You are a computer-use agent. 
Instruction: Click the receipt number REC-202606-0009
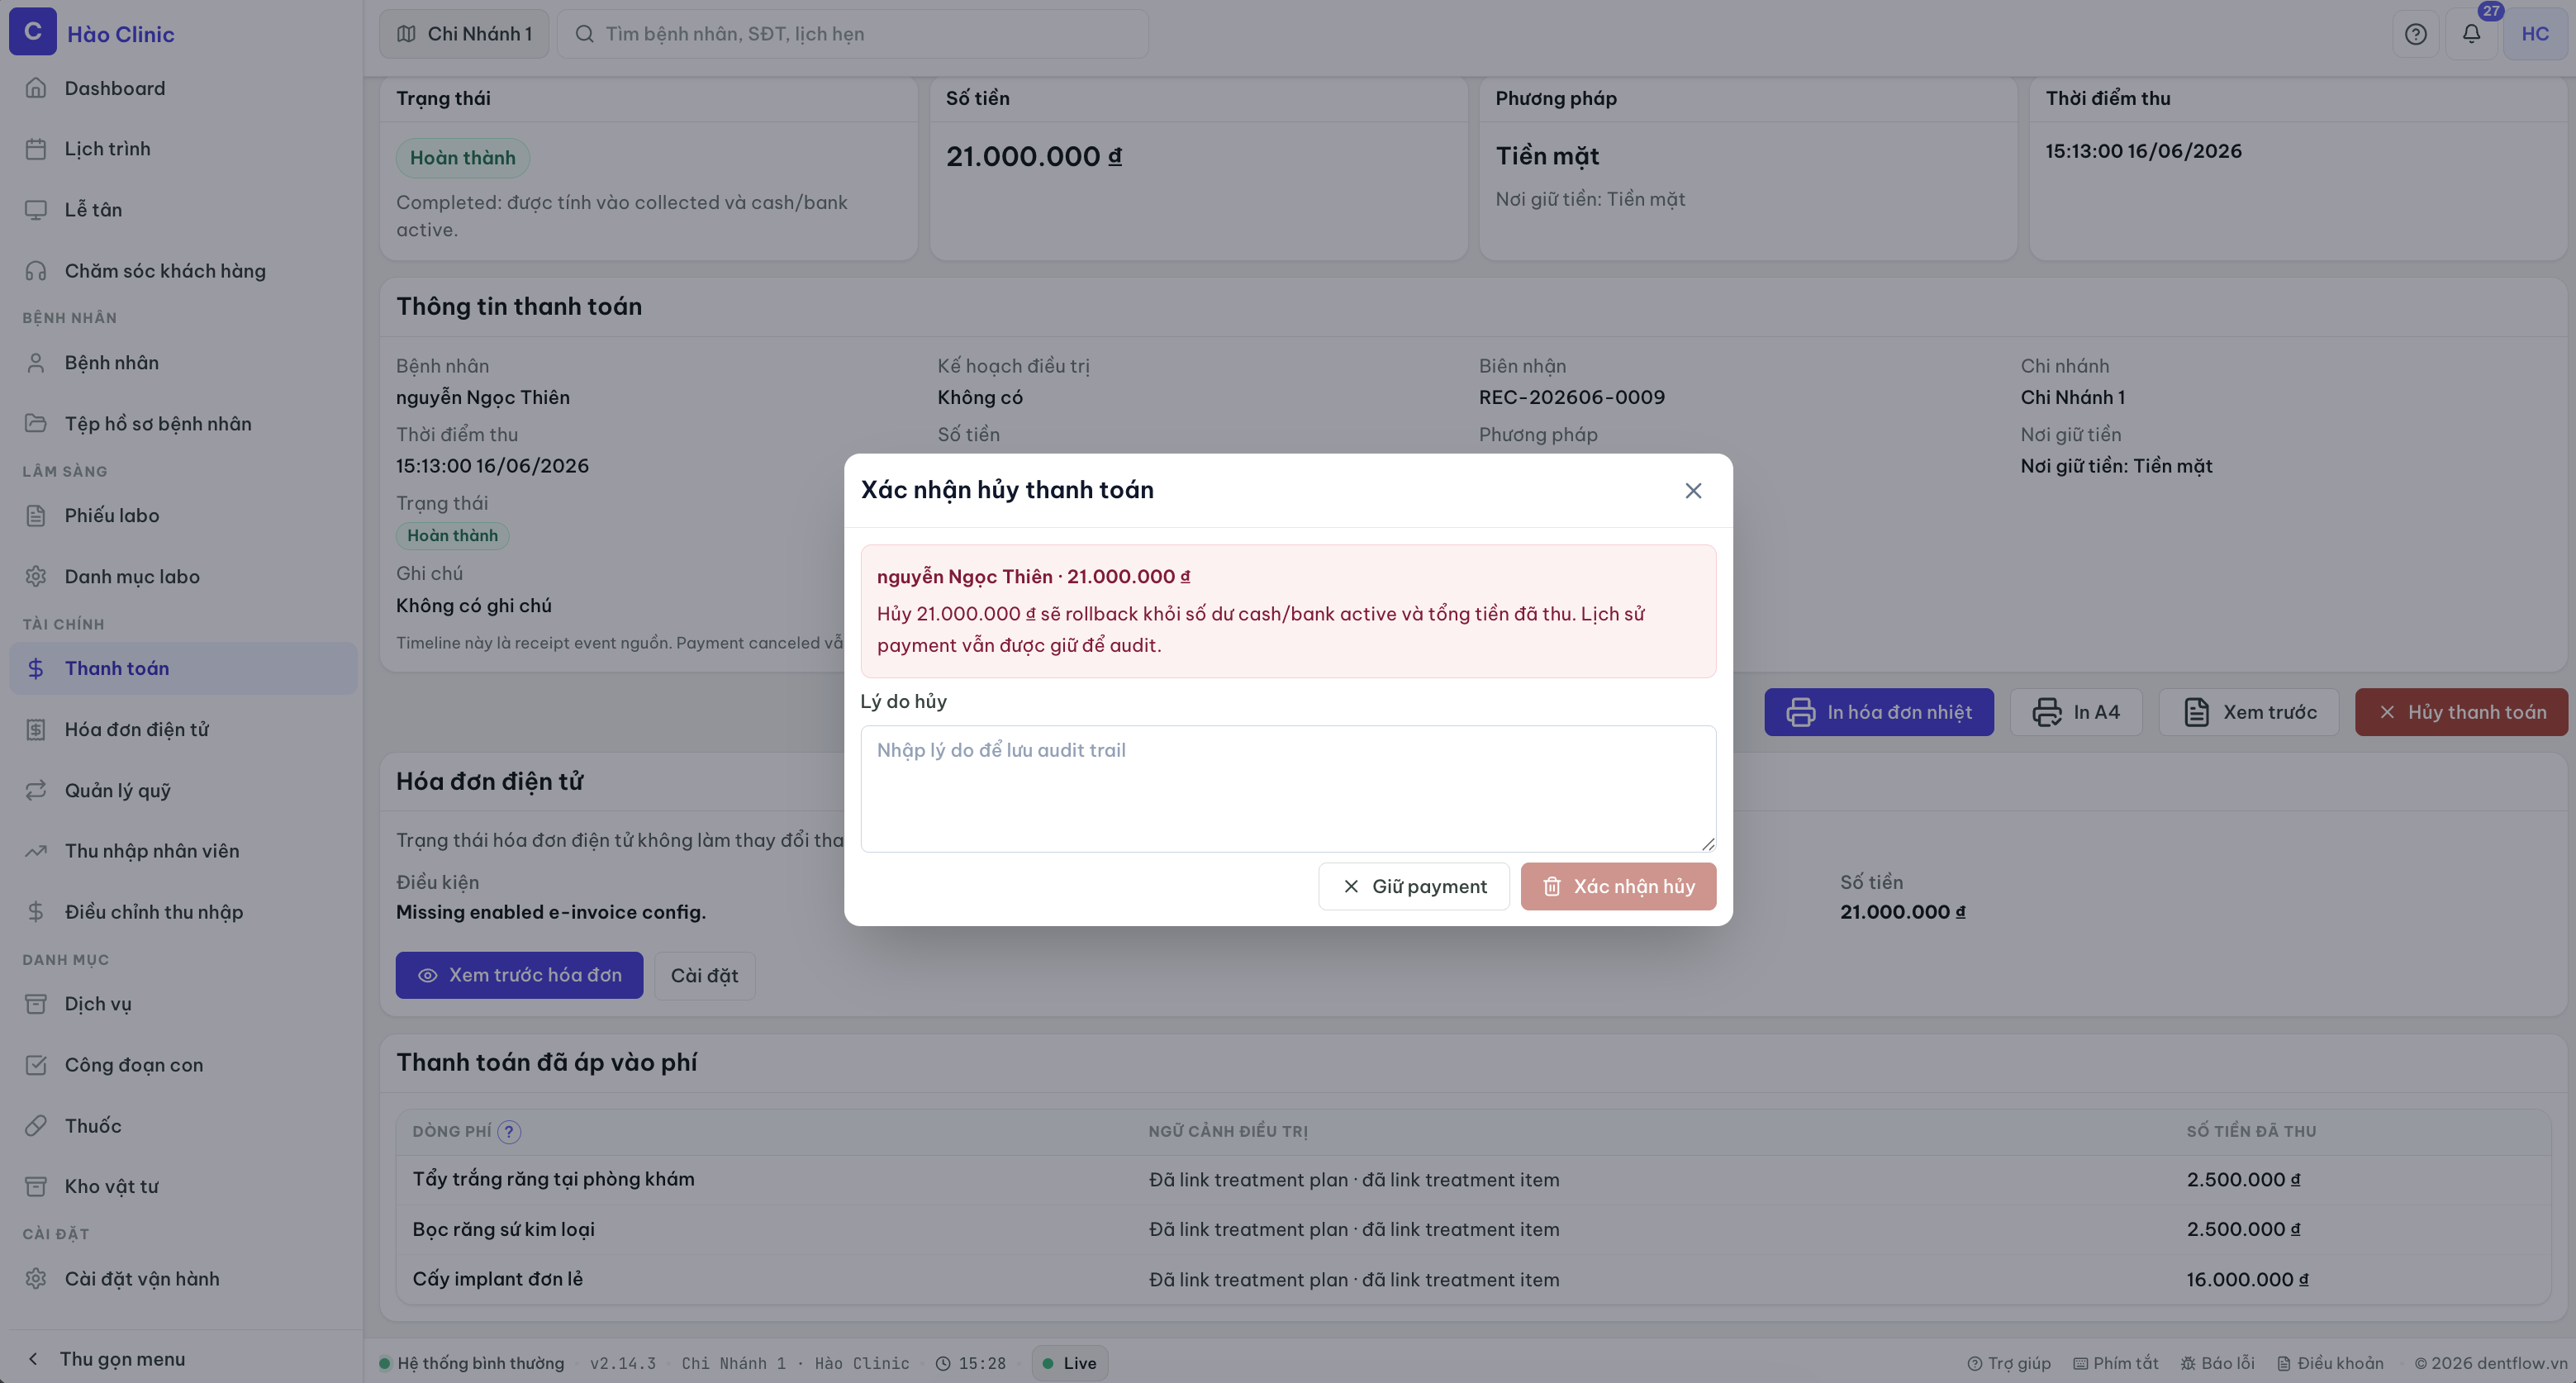[x=1571, y=397]
